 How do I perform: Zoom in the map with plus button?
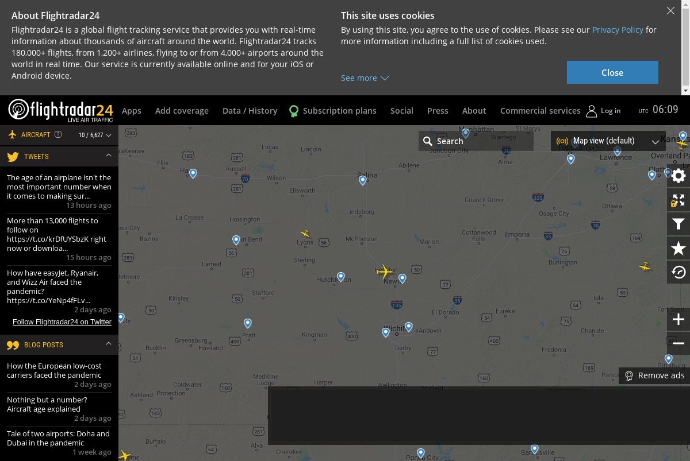point(678,319)
